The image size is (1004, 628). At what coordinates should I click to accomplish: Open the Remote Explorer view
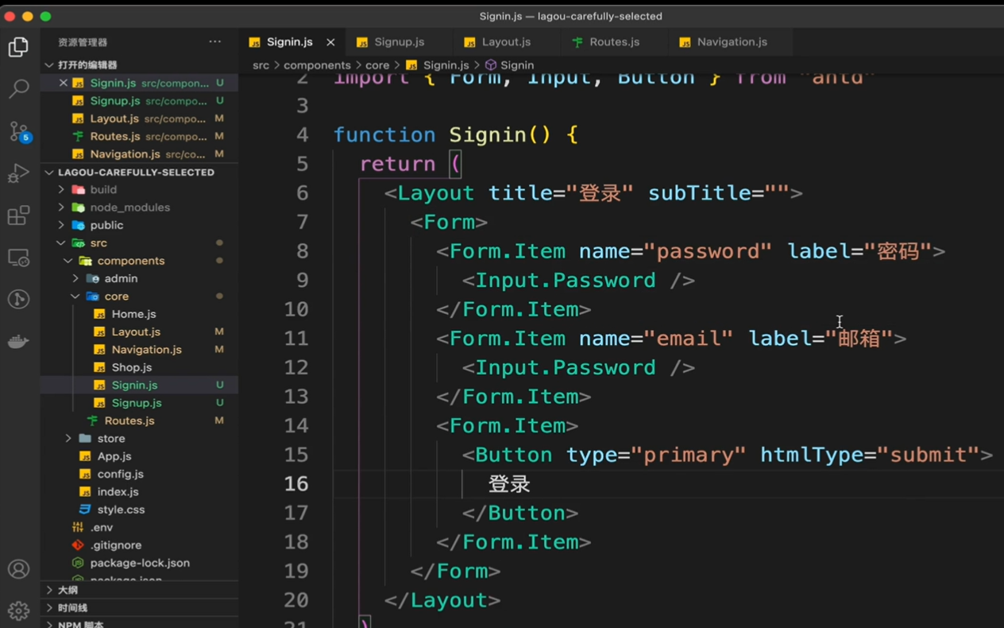tap(18, 258)
